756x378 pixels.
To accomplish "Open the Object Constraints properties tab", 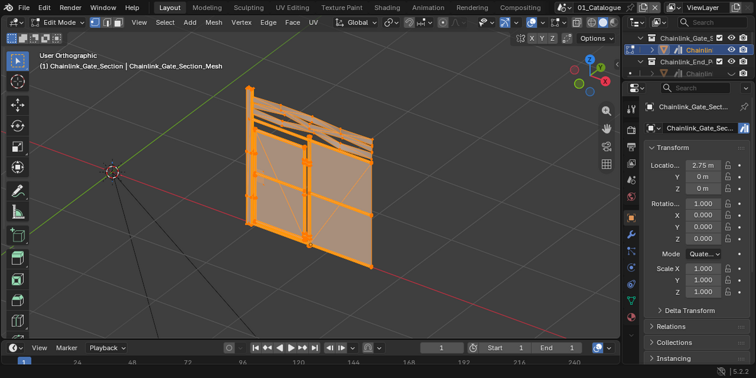I will [631, 283].
